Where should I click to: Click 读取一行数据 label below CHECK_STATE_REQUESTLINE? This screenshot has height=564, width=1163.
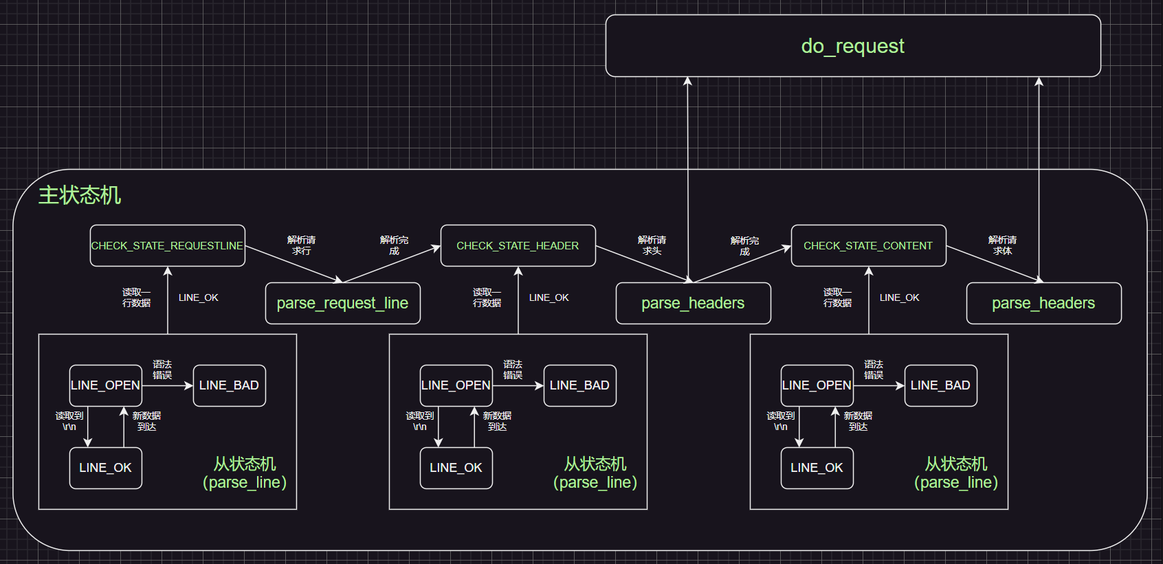pyautogui.click(x=137, y=297)
